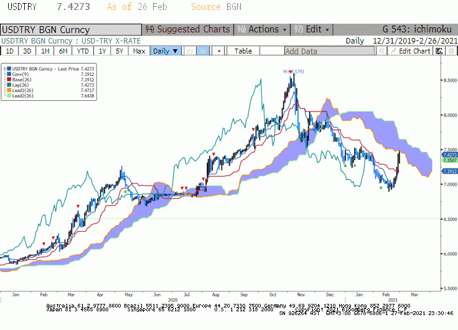
Task: Open the Daily periodicity dropdown
Action: tap(166, 51)
